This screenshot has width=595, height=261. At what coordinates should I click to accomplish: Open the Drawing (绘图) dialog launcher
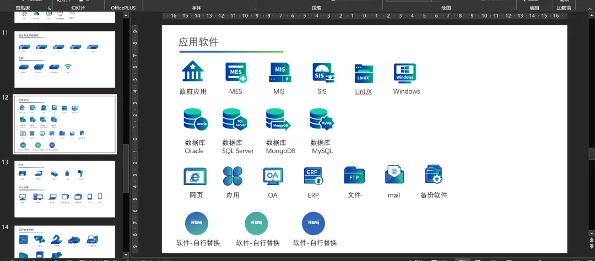[513, 8]
